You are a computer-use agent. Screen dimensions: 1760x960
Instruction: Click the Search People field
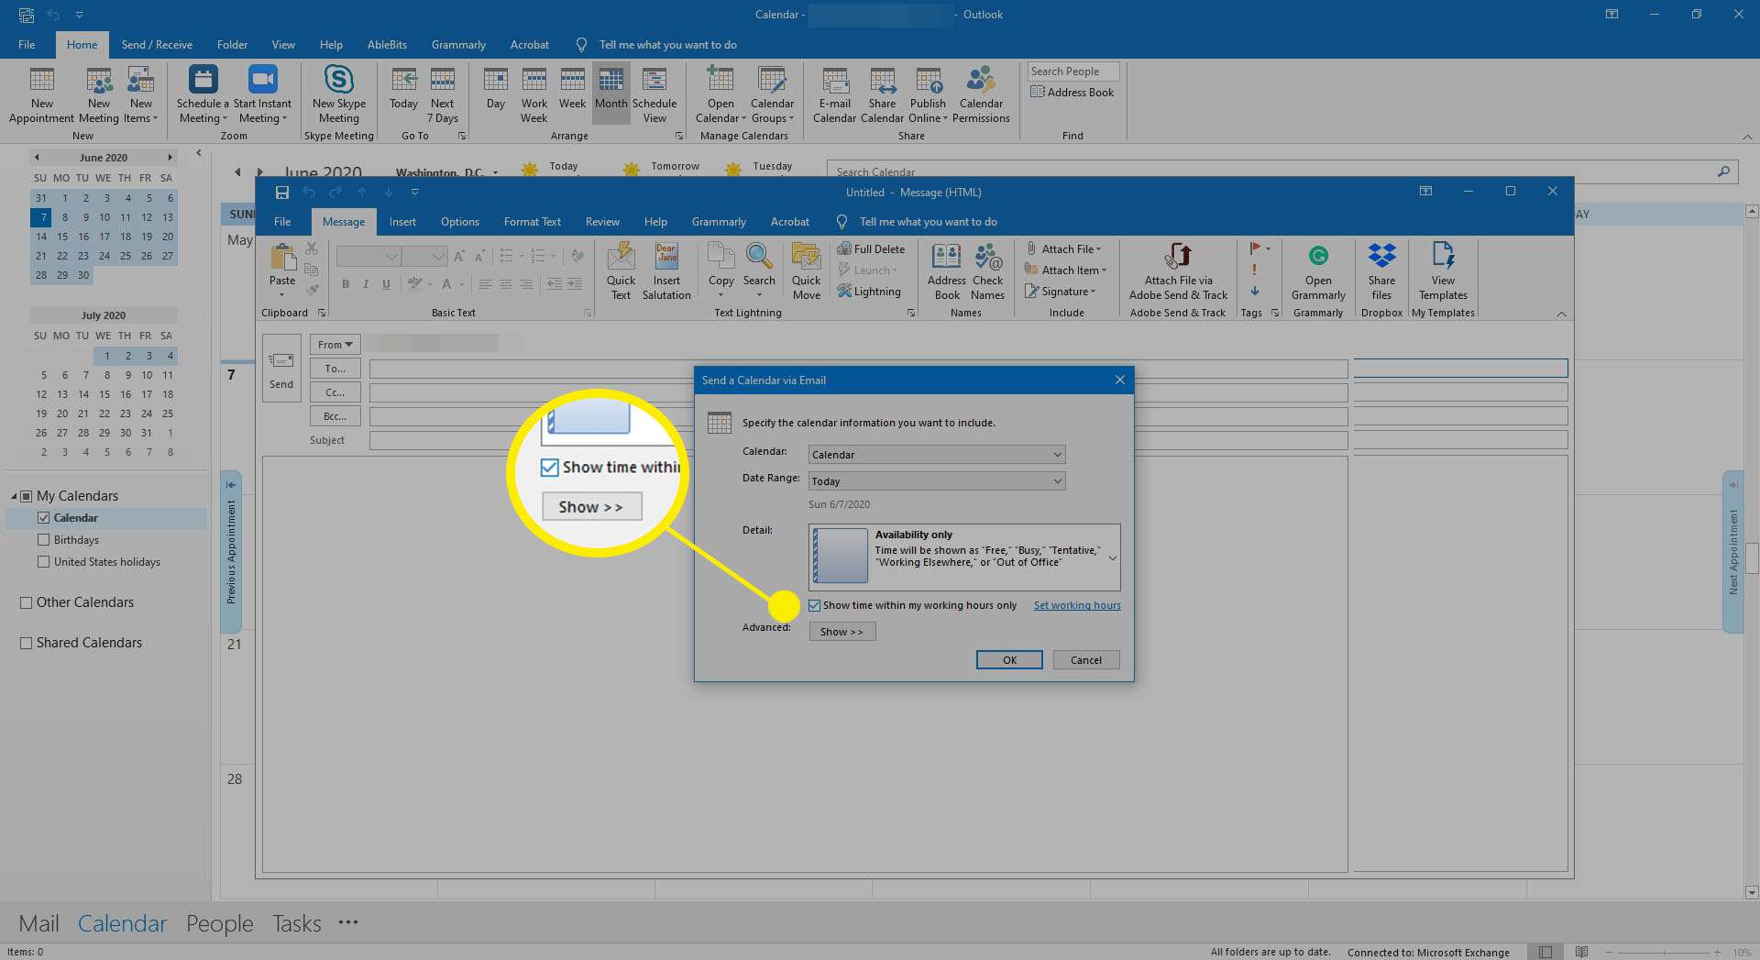click(1073, 72)
